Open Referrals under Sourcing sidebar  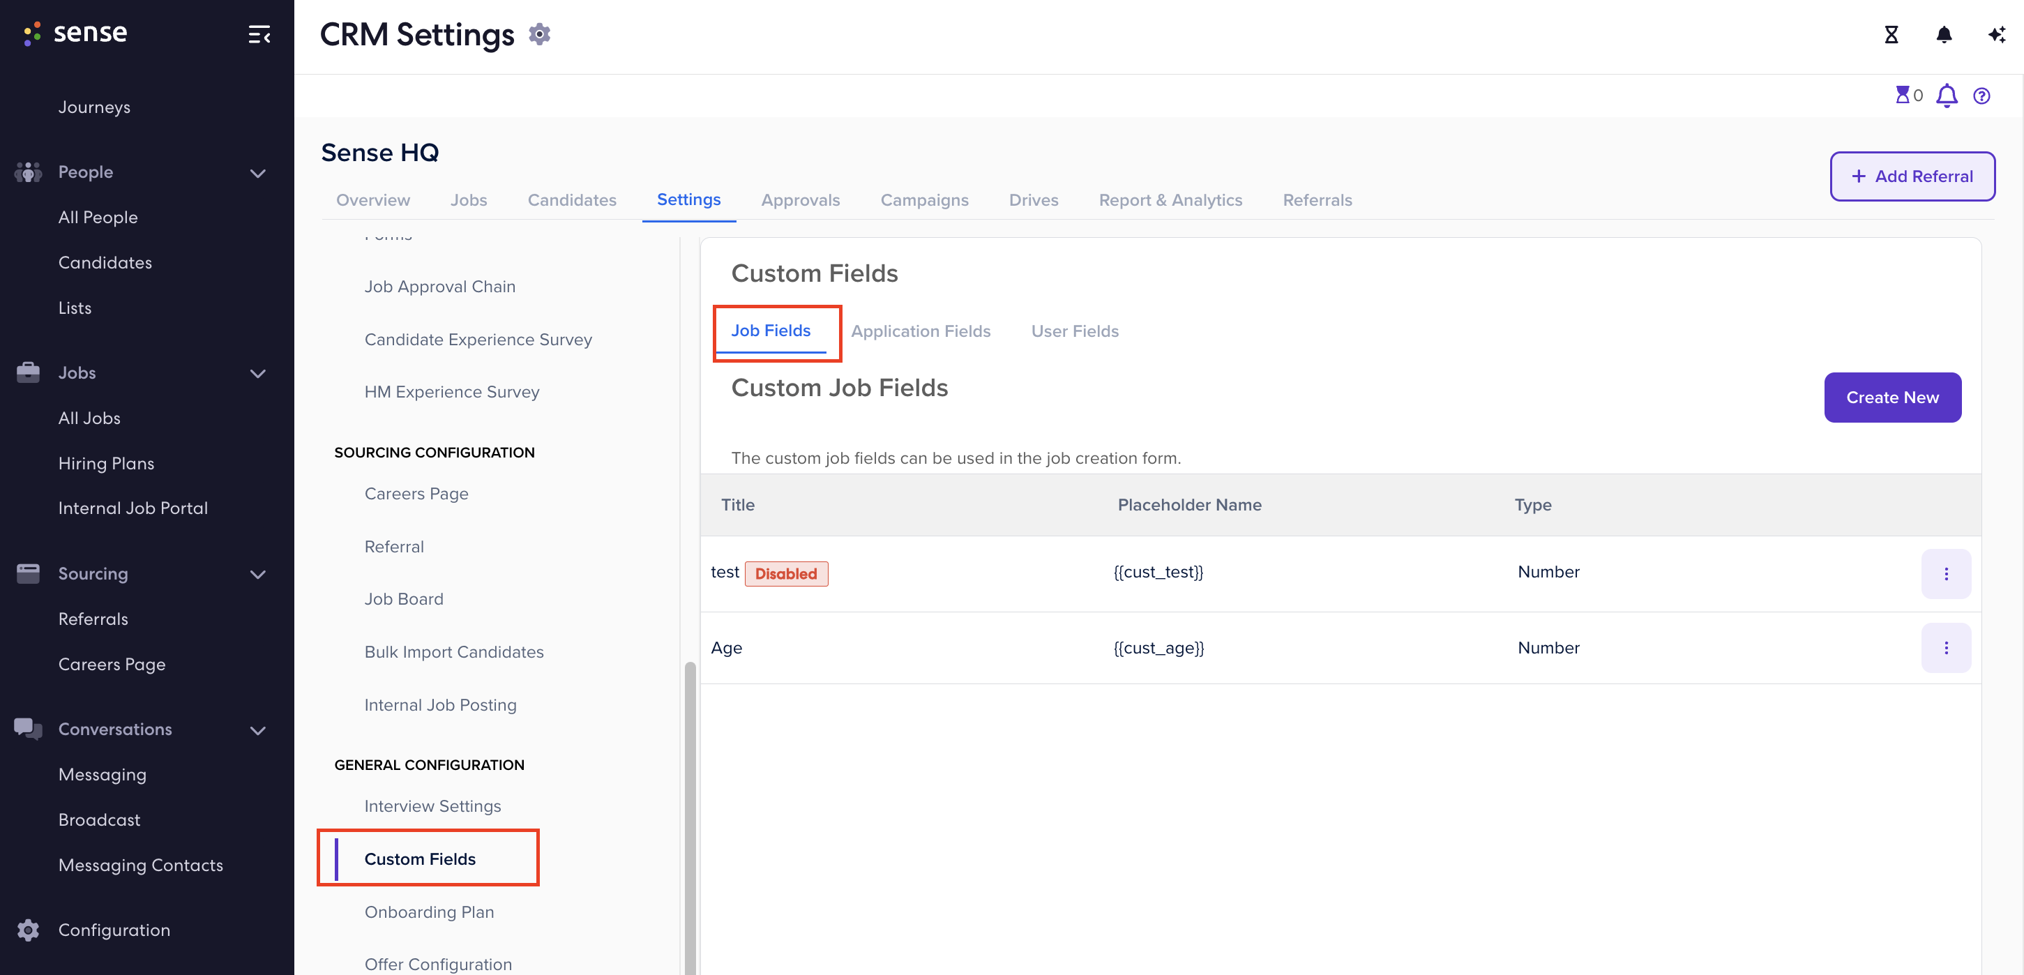point(93,619)
